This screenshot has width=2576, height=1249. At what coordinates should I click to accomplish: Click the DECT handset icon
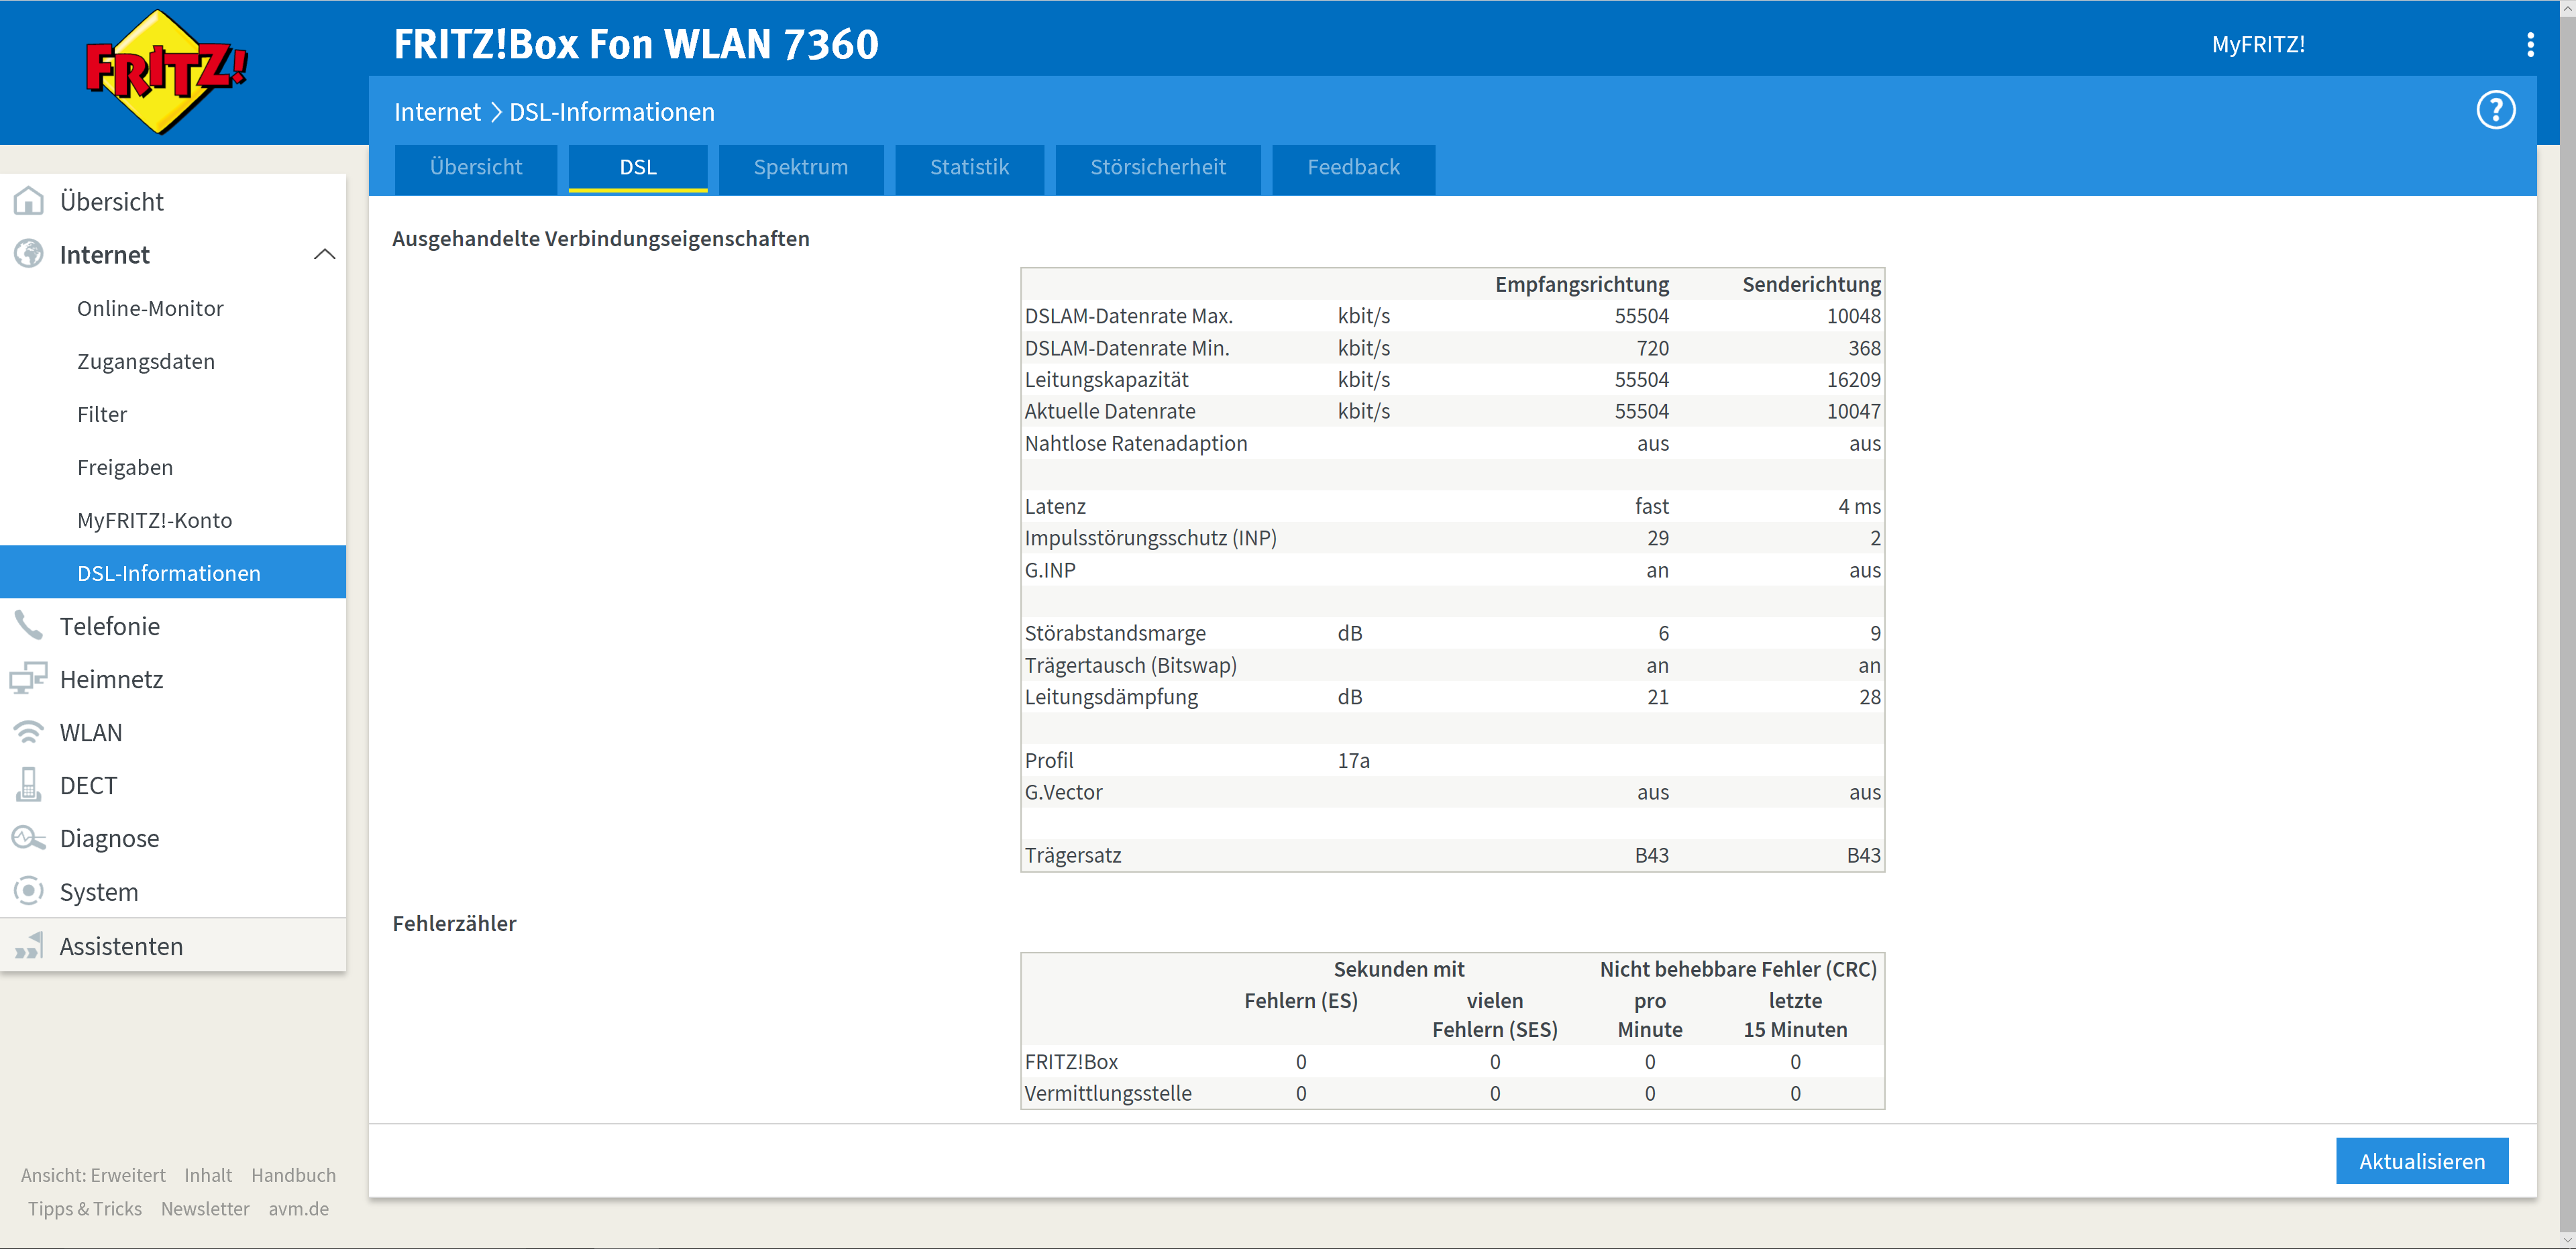(29, 785)
